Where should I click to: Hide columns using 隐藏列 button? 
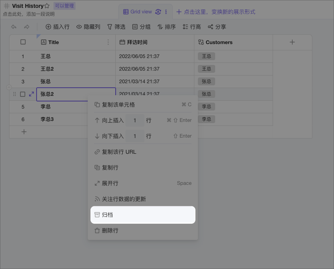pos(88,27)
